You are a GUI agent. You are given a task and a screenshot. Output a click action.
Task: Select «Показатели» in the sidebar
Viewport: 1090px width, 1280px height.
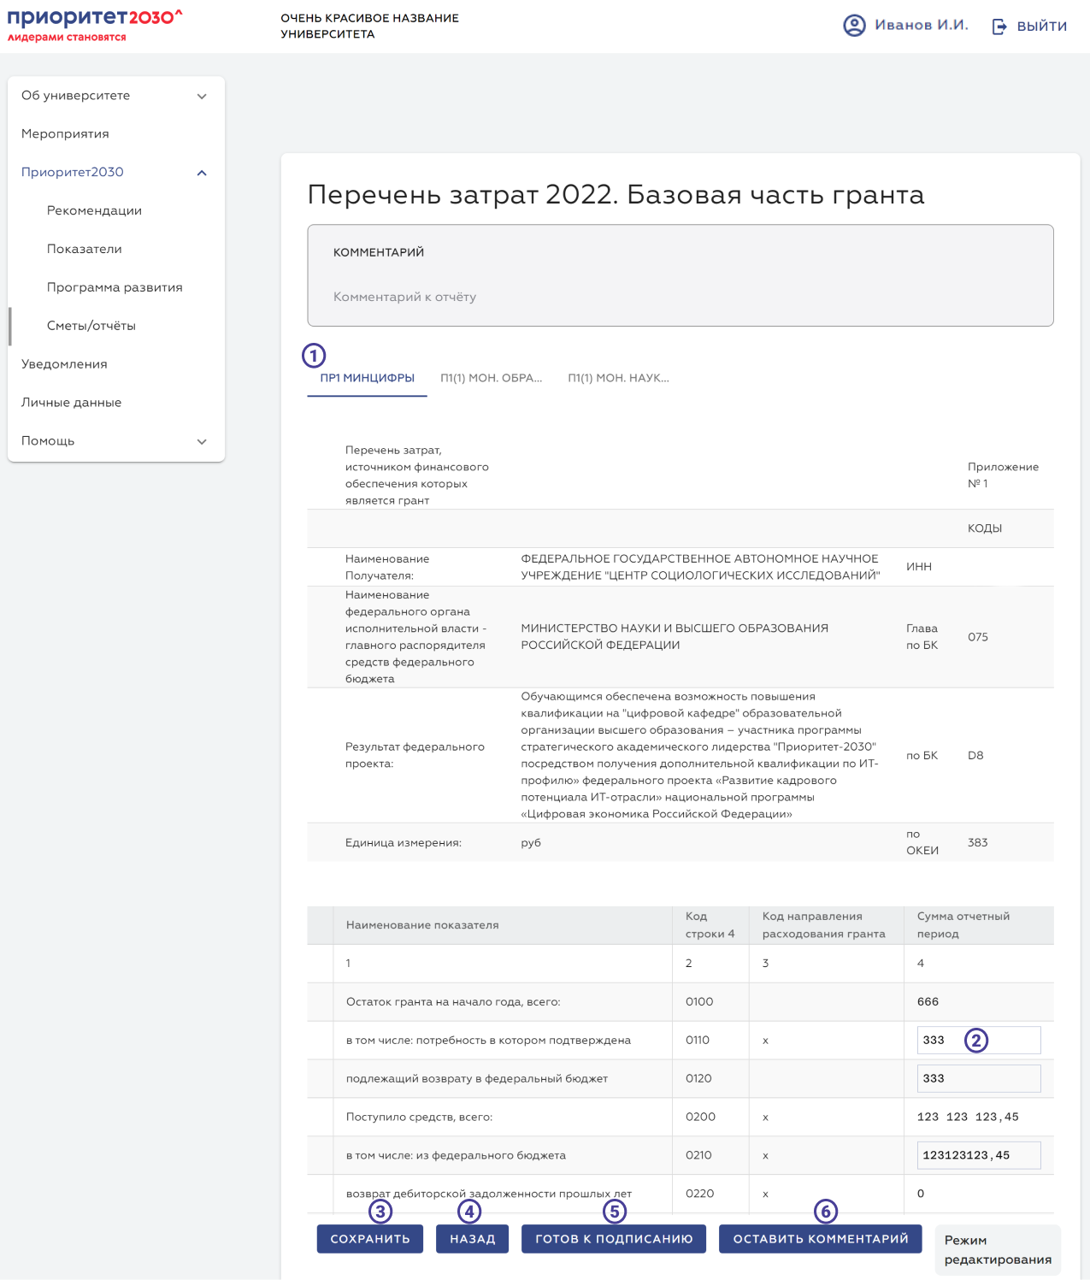point(82,249)
